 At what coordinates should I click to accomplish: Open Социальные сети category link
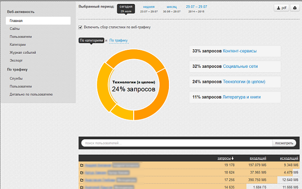(x=240, y=66)
